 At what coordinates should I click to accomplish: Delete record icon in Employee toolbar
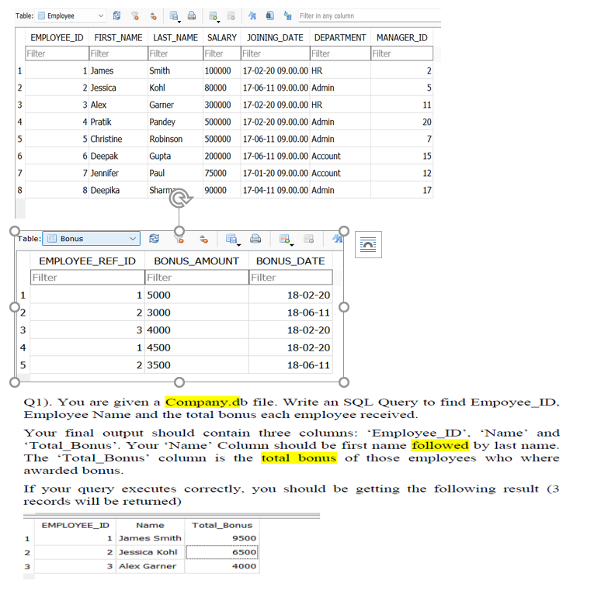click(231, 16)
